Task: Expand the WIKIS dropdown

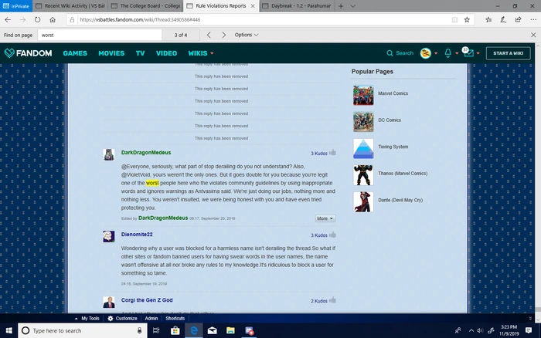Action: tap(201, 53)
